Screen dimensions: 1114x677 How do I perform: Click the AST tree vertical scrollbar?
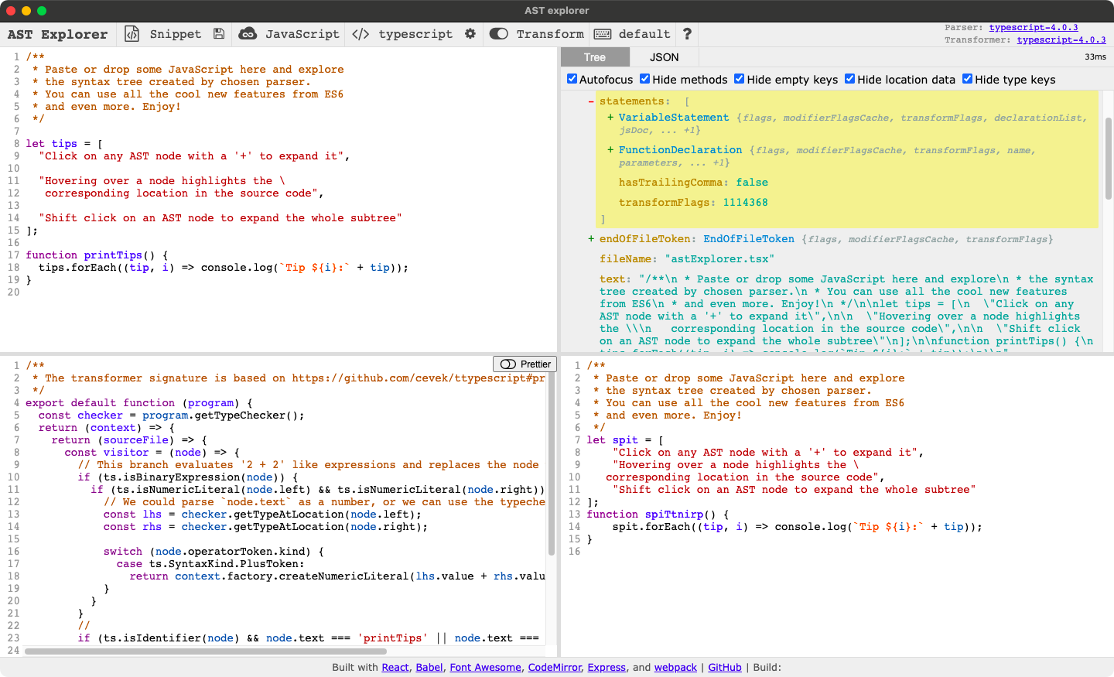[1109, 159]
